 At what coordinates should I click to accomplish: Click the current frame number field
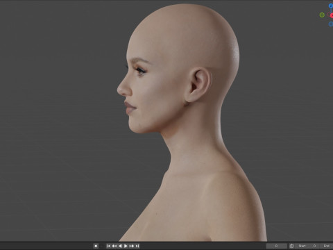[x=277, y=246]
